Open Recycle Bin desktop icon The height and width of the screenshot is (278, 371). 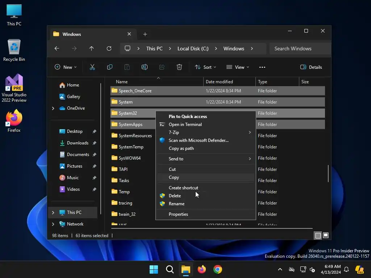[14, 50]
